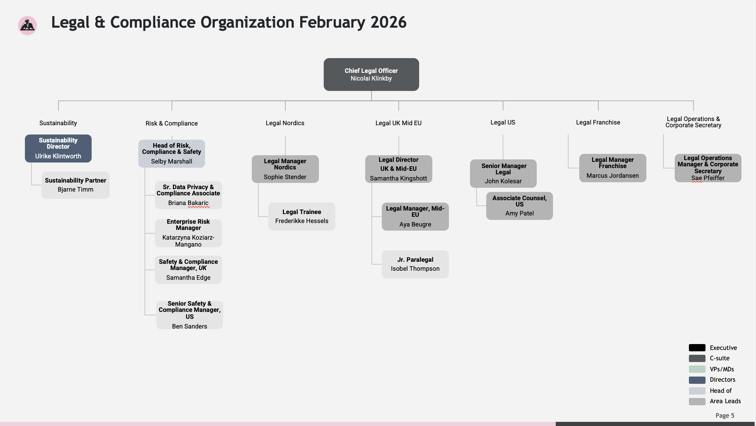Select the green VPs/MDs legend swatch
This screenshot has height=426, width=756.
tap(697, 369)
